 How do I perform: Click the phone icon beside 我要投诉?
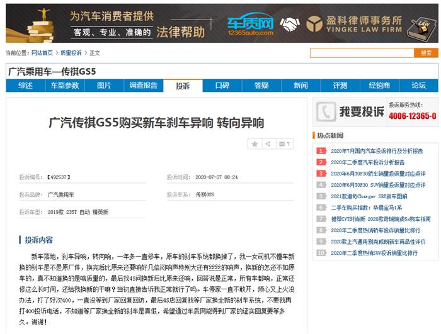click(326, 111)
